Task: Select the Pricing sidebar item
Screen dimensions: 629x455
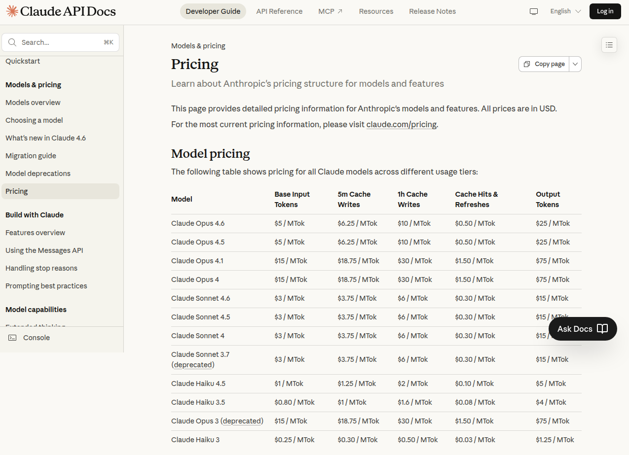Action: point(60,191)
